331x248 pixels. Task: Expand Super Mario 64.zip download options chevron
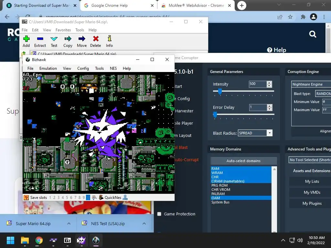pos(69,223)
